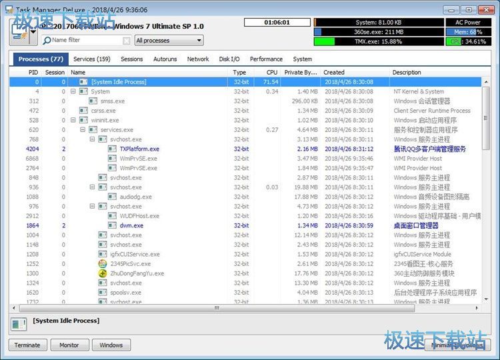Click the wininit.exe process icon
This screenshot has width=500, height=360.
[83, 120]
